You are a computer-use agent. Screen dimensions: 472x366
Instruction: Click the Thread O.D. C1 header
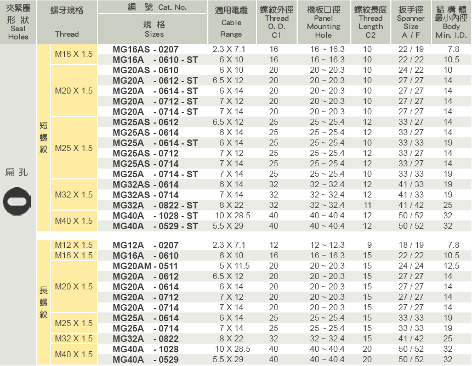(x=276, y=22)
